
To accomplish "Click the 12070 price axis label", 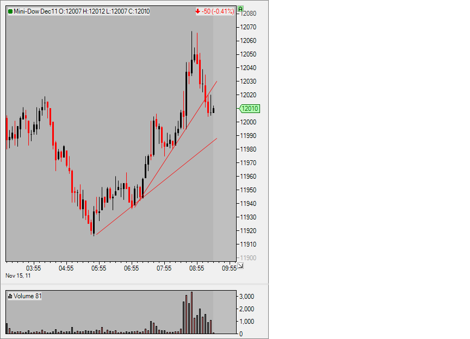I will [248, 27].
